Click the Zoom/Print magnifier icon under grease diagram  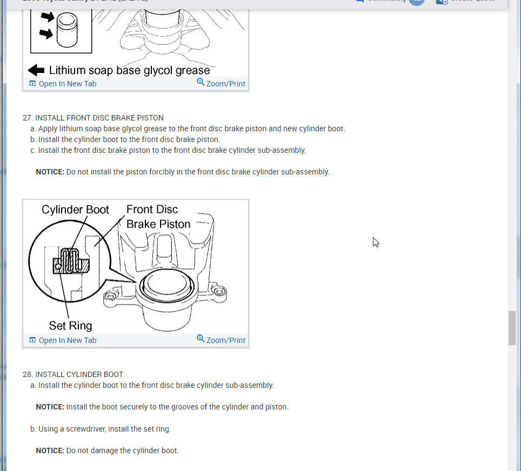(x=201, y=82)
